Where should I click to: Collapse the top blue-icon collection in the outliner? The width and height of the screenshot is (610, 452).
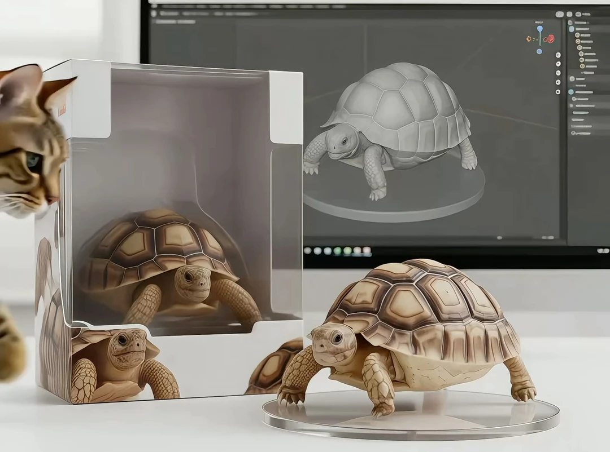(572, 28)
